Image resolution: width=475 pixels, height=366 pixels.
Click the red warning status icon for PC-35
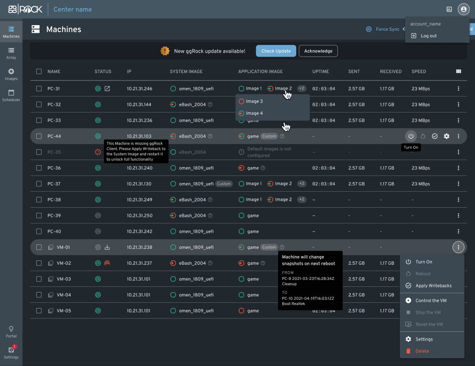tap(98, 152)
